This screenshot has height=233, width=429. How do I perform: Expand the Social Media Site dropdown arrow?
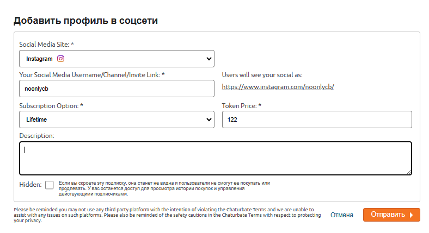click(x=209, y=59)
